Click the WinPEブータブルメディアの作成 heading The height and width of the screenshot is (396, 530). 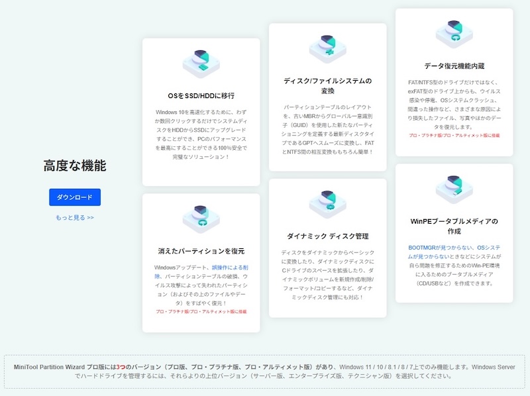pyautogui.click(x=454, y=226)
